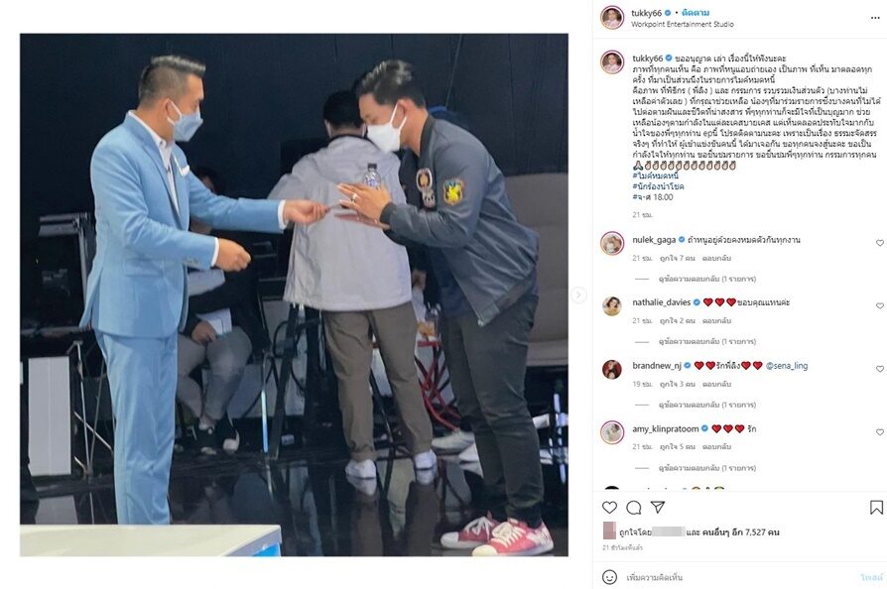Open the comment bubble icon below post
The width and height of the screenshot is (887, 589).
[x=634, y=507]
